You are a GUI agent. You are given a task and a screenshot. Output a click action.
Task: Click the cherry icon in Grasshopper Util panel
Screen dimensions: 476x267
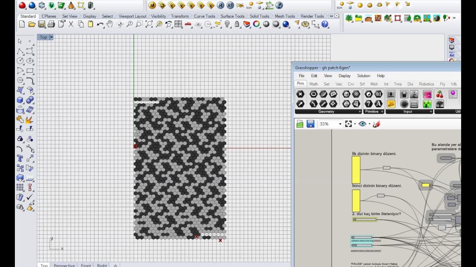[x=440, y=94]
